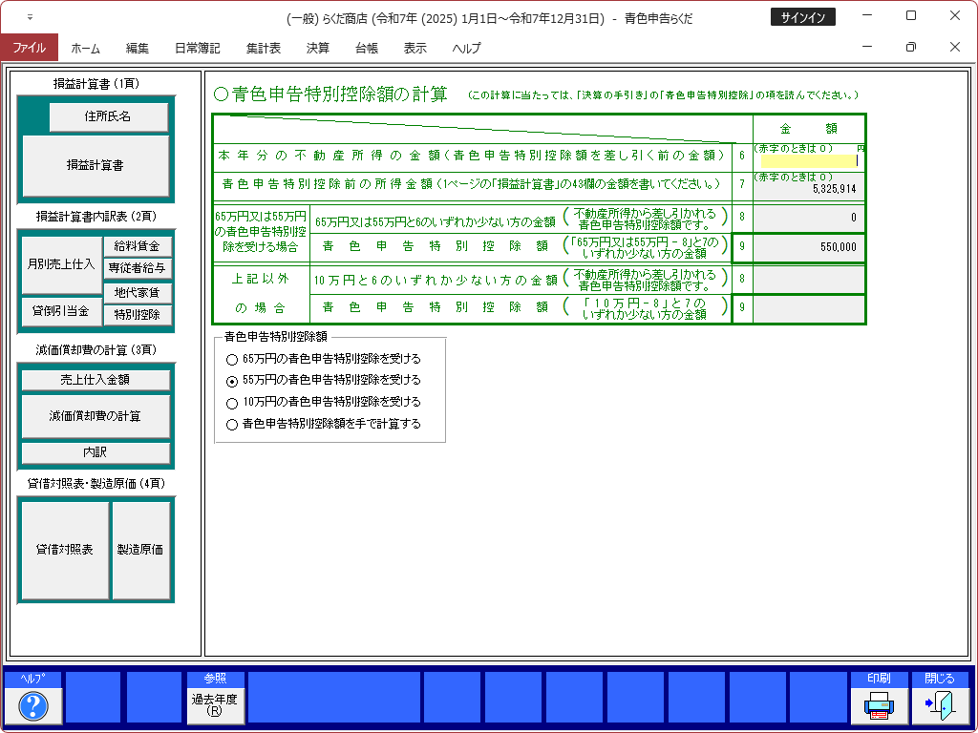The image size is (978, 733).
Task: Click the blue question mark help icon
Action: tap(33, 706)
